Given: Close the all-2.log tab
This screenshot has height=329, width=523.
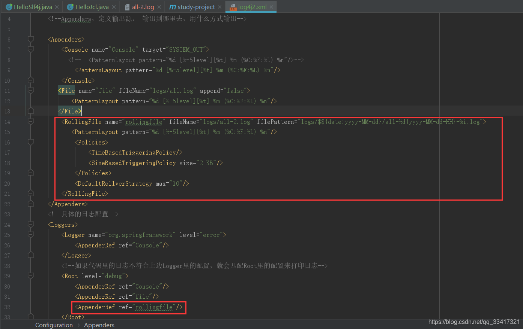Looking at the screenshot, I should click(159, 7).
